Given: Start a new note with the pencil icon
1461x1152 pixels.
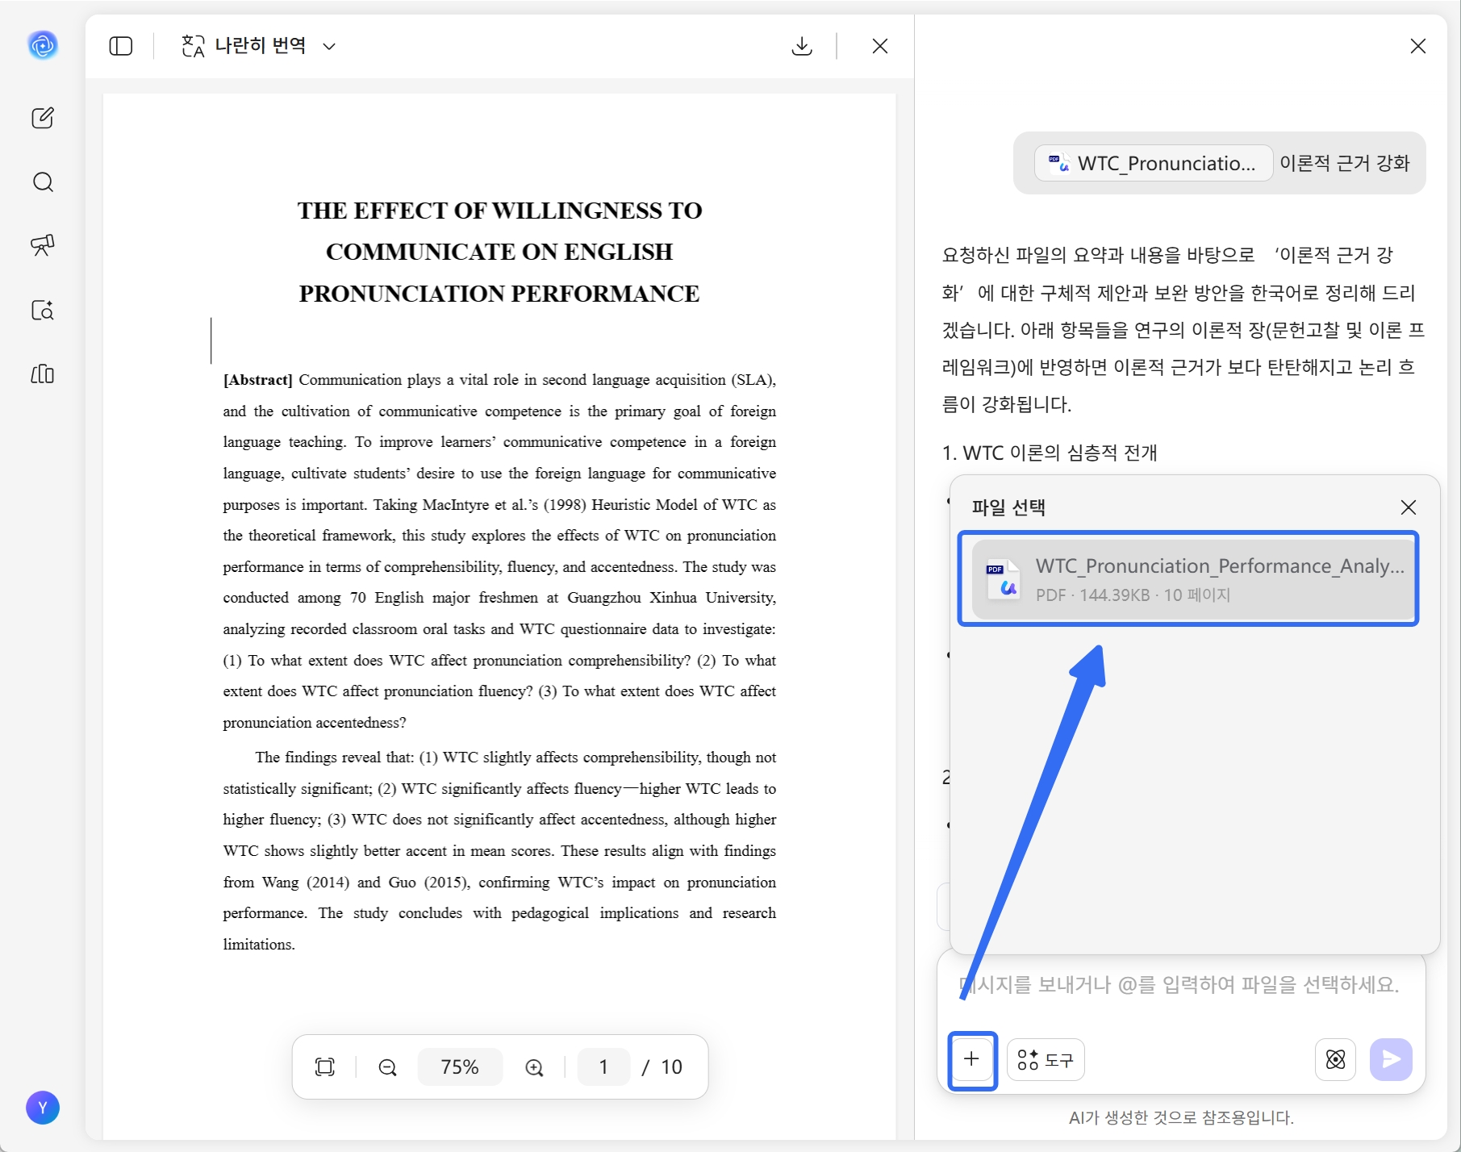Looking at the screenshot, I should click(x=42, y=118).
